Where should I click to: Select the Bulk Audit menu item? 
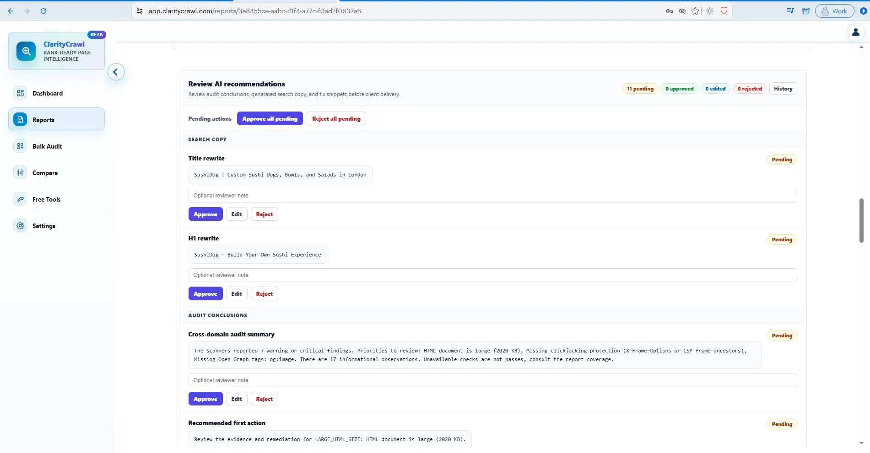pyautogui.click(x=56, y=146)
